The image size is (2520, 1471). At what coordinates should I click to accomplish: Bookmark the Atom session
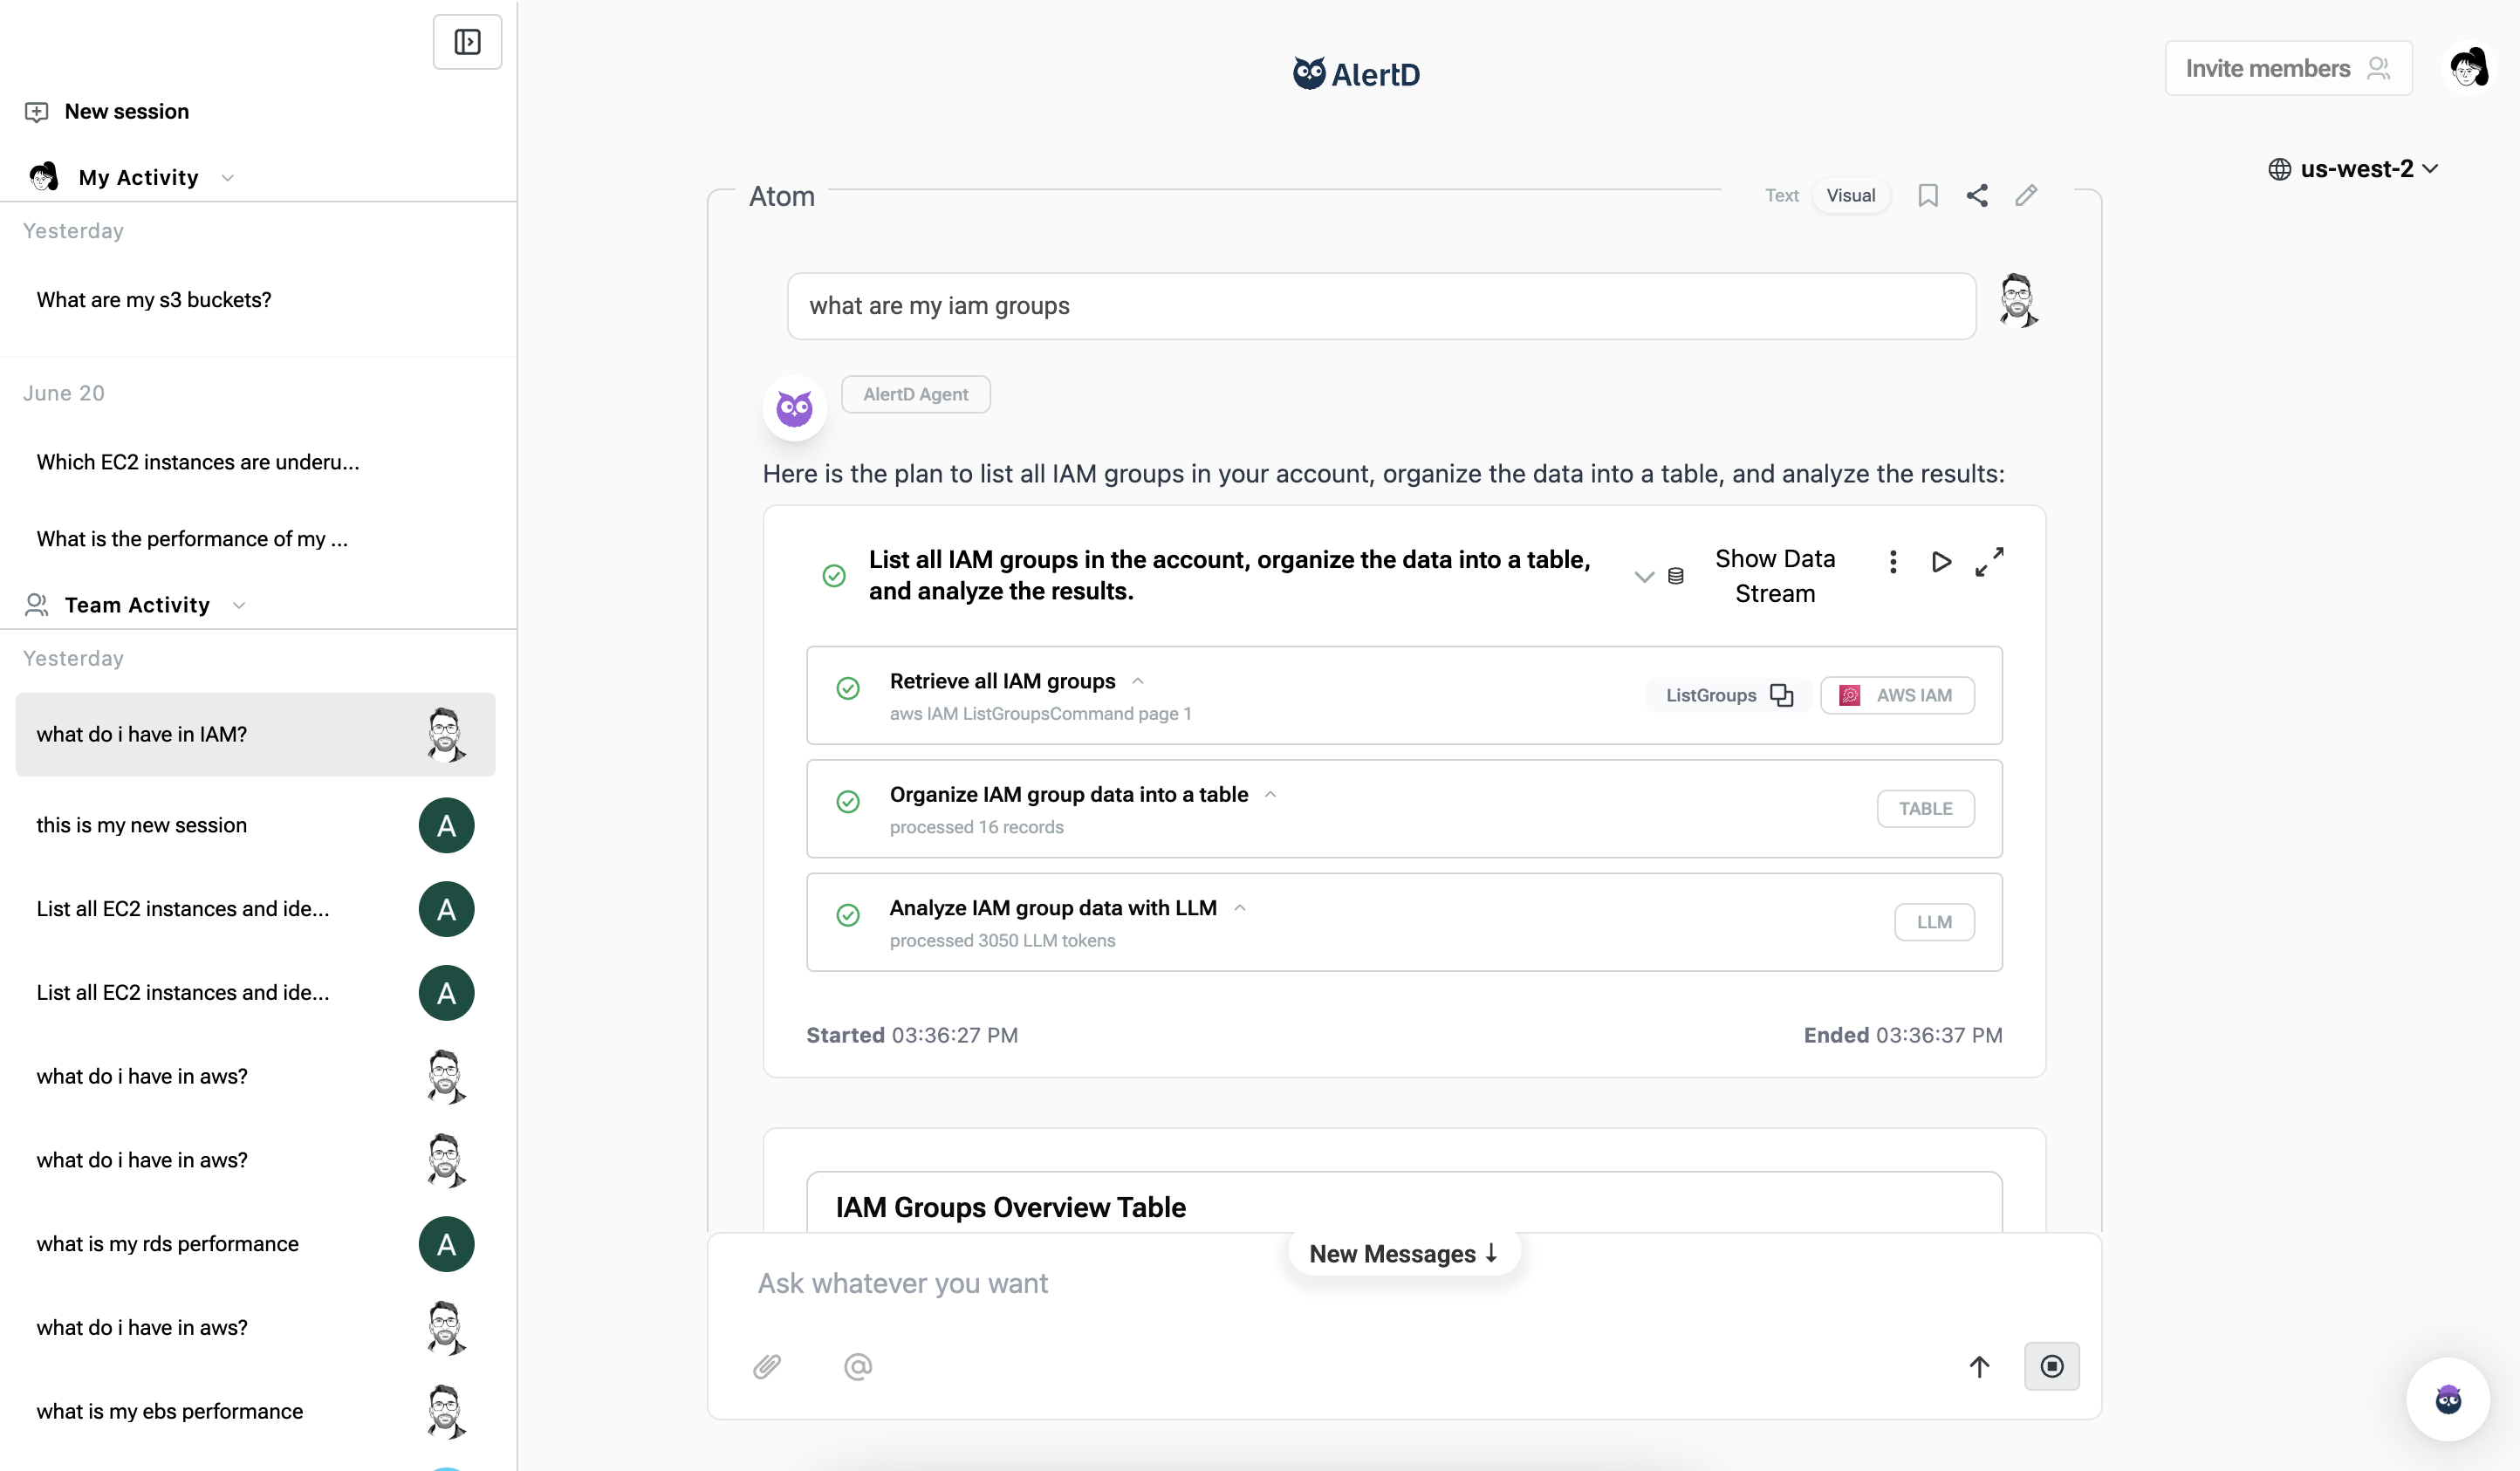point(1928,195)
